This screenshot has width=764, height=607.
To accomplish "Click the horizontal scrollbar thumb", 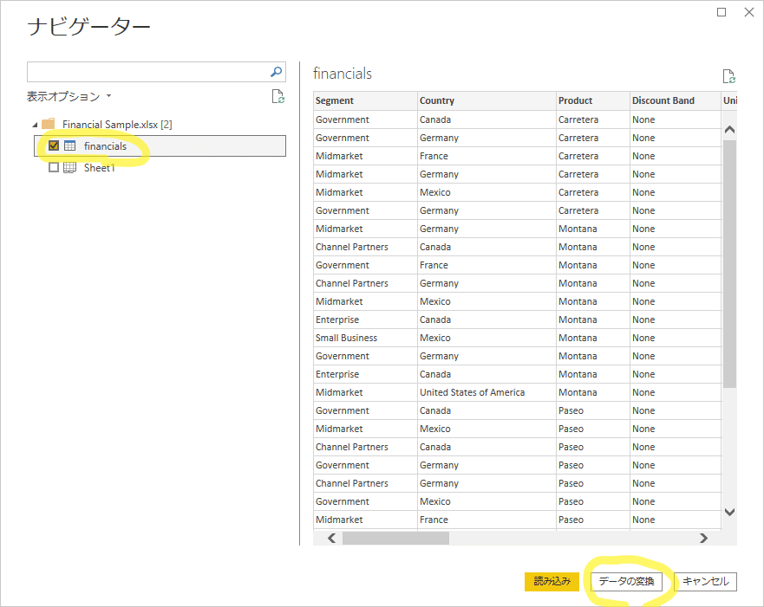I will pos(395,538).
